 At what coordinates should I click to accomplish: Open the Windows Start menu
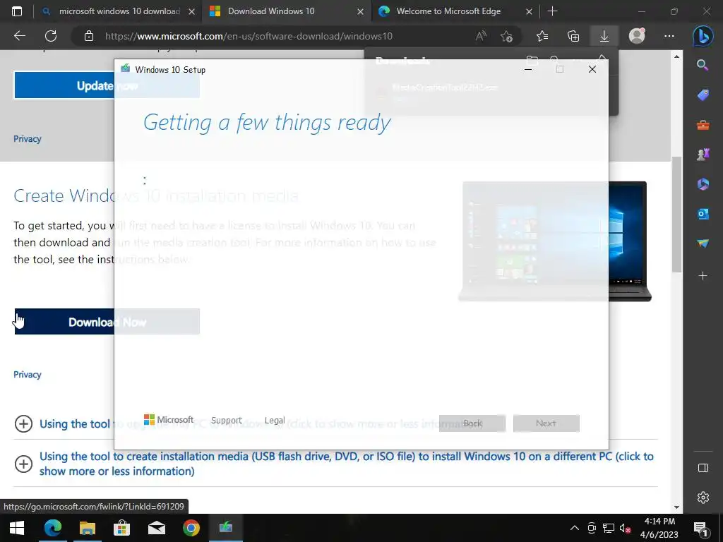pyautogui.click(x=17, y=528)
